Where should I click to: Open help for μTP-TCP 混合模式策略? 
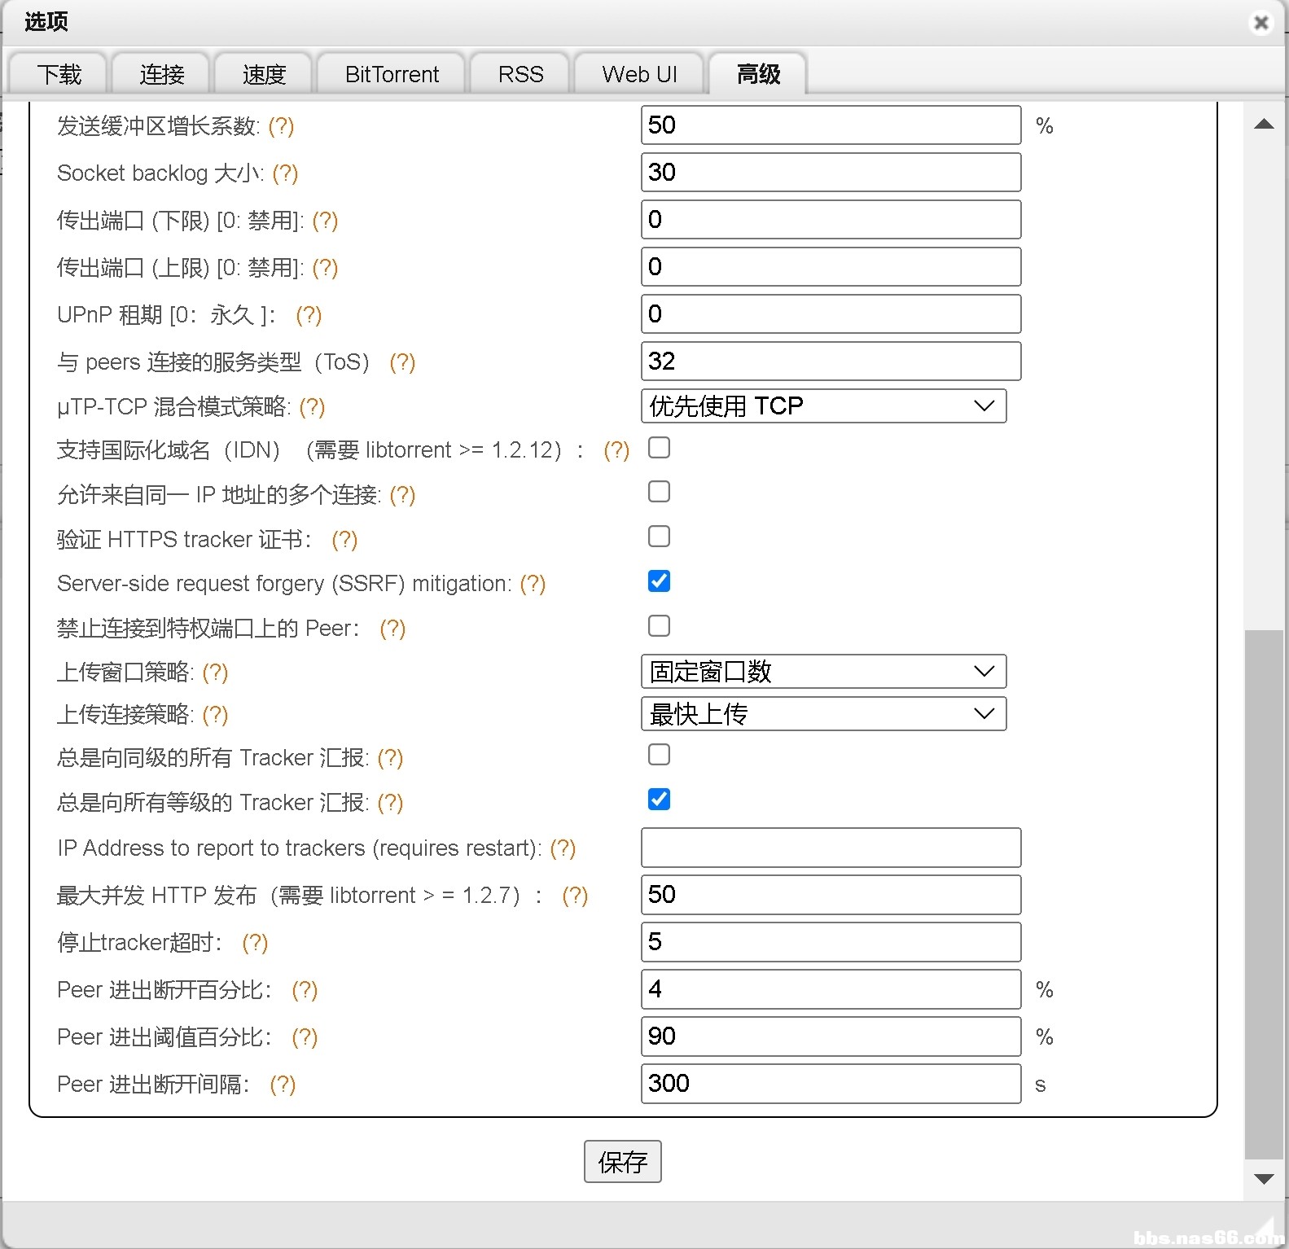click(312, 407)
